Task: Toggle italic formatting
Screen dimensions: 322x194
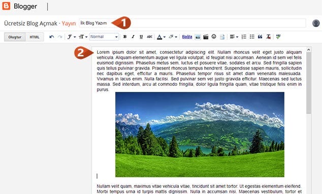Action: (x=133, y=37)
